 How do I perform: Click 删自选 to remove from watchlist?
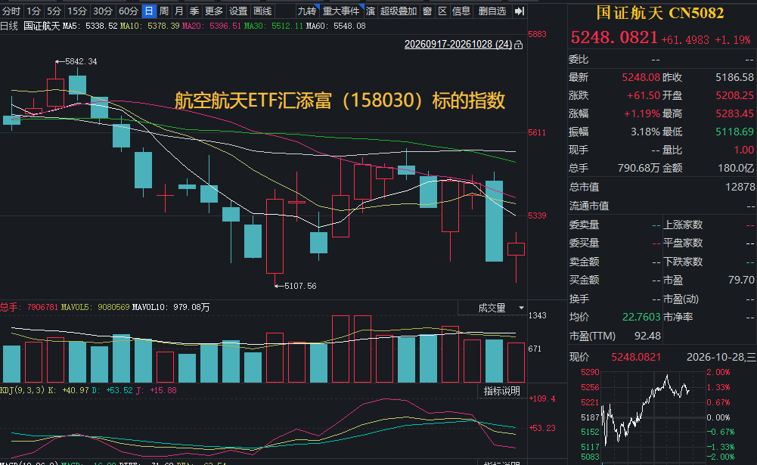click(492, 11)
